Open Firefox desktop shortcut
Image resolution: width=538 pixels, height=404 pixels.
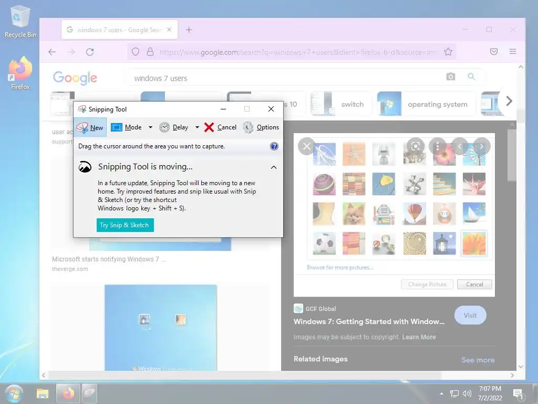[20, 73]
